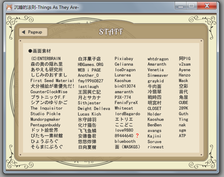Click the red question mark beside 89444640
The height and width of the screenshot is (177, 224).
coord(137,136)
